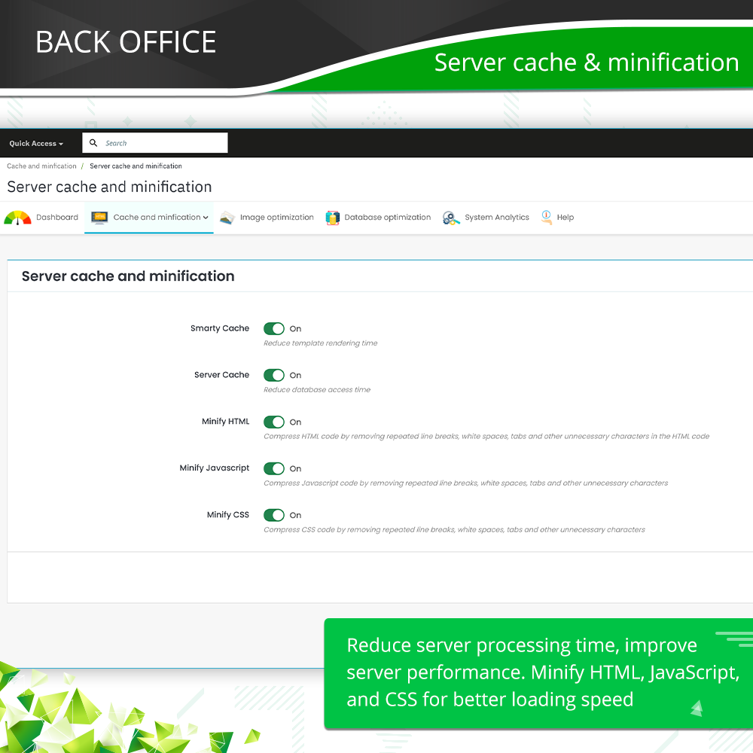Switch off Minify Javascript

click(x=274, y=468)
